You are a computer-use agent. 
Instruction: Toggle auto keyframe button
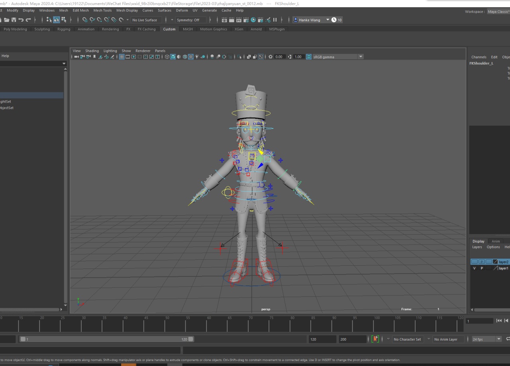[x=375, y=339]
